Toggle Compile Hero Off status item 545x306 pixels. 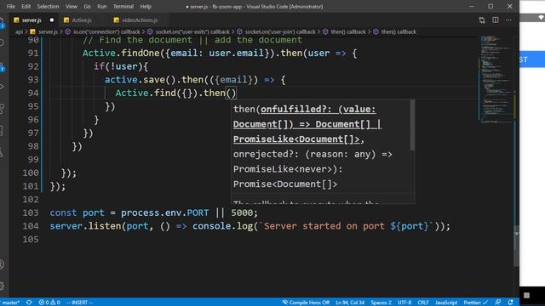(306, 303)
